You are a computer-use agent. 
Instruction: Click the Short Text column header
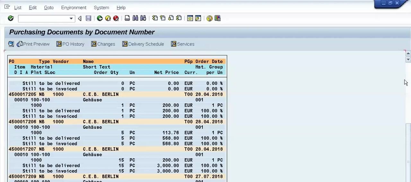[x=96, y=67]
